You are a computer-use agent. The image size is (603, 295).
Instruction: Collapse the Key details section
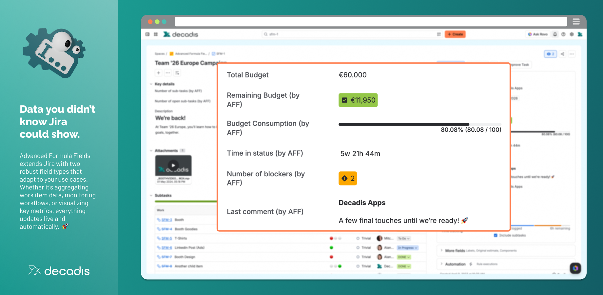tap(151, 84)
